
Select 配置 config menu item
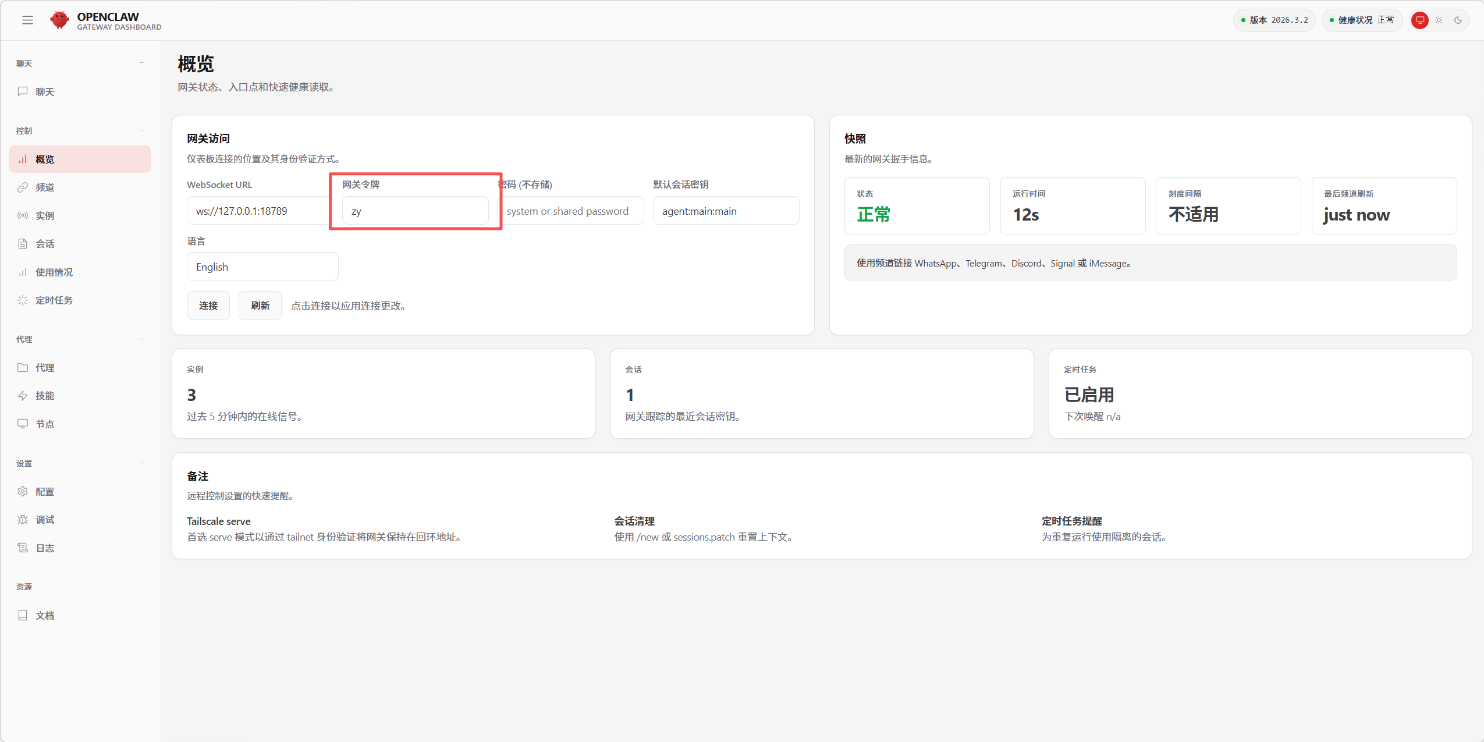pyautogui.click(x=44, y=492)
